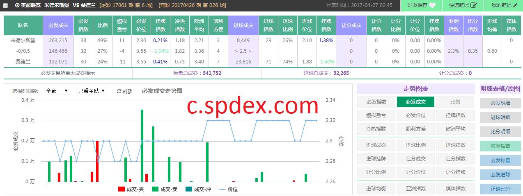Open 快速笔记 via its edit icon

coord(474,5)
